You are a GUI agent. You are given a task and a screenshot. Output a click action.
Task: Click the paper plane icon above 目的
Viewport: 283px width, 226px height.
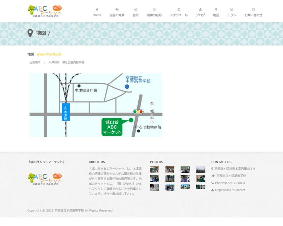pyautogui.click(x=135, y=10)
